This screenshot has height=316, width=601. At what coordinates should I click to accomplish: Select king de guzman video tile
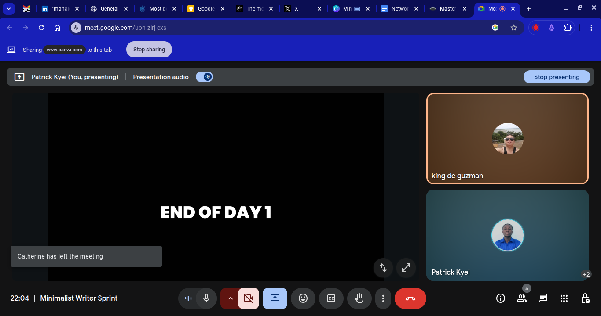(507, 139)
